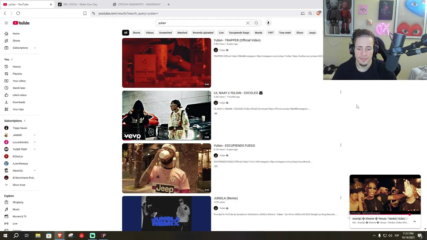Start voice search with the microphone
Viewport: 427px width, 240px height.
click(x=268, y=23)
